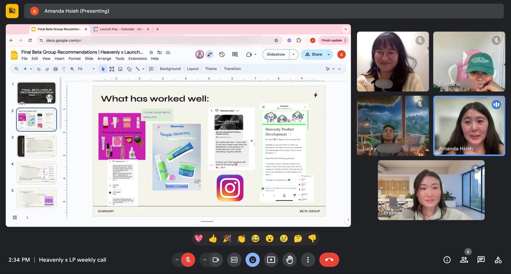Expand video settings arrow beside camera

[204, 260]
